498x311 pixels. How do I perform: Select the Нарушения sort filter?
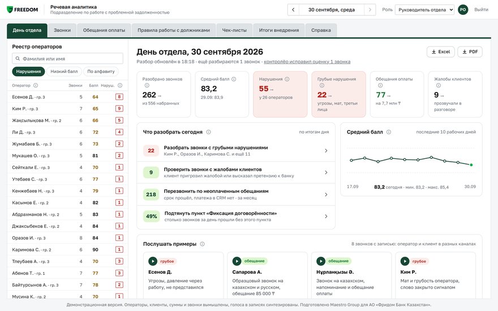(29, 71)
